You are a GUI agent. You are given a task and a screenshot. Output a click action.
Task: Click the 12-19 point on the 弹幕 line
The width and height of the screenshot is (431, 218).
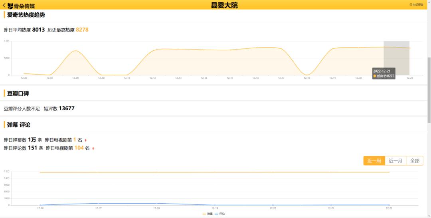[x=215, y=172]
